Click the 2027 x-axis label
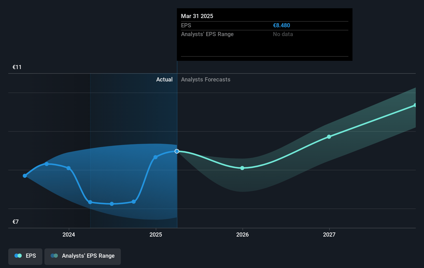Viewport: 424px width, 268px height. coord(329,234)
